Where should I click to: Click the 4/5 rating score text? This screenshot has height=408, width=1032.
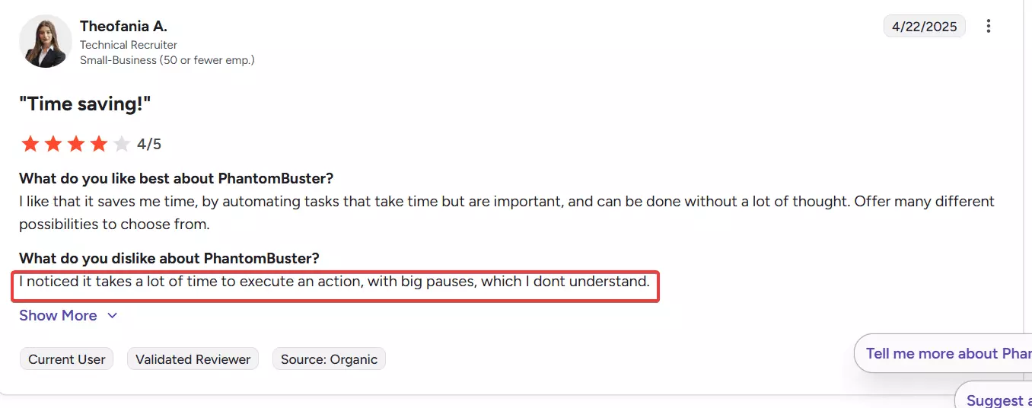pos(149,144)
